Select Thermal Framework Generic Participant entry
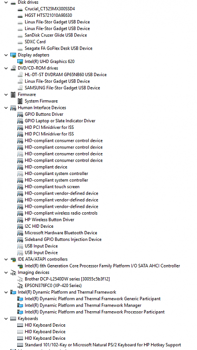This screenshot has height=350, width=197. (x=92, y=299)
